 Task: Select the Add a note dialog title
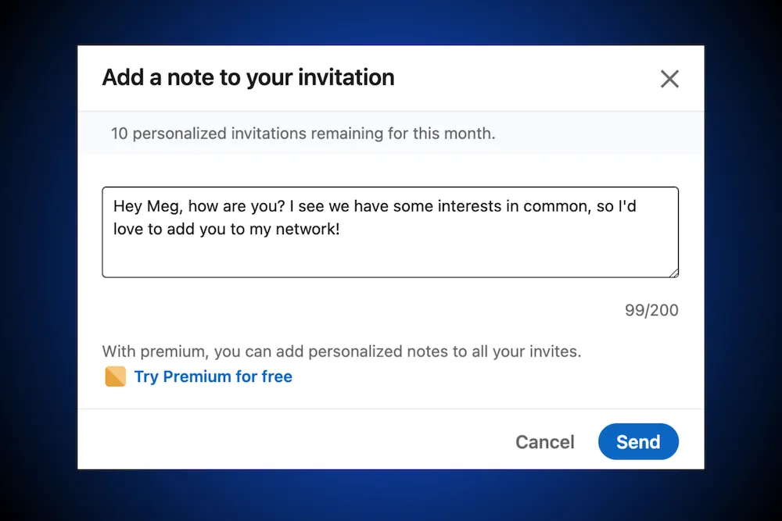pyautogui.click(x=247, y=77)
